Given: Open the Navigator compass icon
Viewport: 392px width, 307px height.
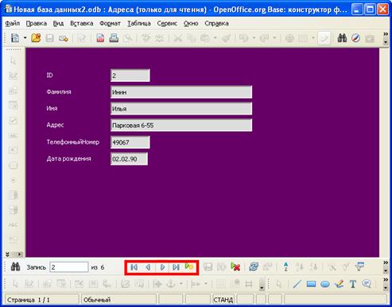Looking at the screenshot, I should [356, 38].
